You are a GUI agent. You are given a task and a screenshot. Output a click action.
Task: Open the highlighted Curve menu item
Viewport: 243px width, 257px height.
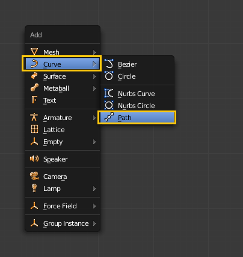[x=62, y=64]
